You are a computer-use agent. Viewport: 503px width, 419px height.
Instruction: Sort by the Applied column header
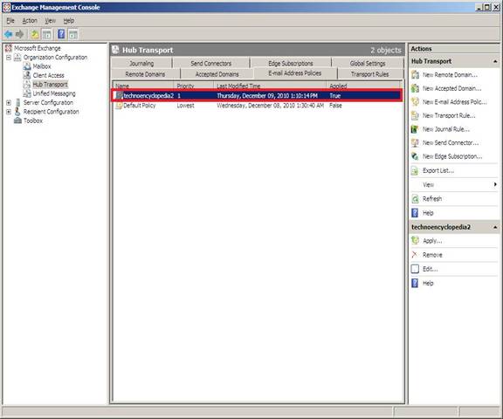click(363, 86)
